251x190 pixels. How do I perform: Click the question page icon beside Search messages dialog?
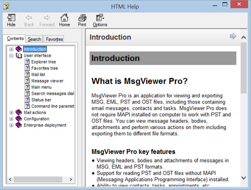tap(27, 93)
